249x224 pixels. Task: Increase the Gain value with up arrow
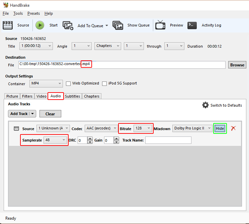click(x=116, y=138)
